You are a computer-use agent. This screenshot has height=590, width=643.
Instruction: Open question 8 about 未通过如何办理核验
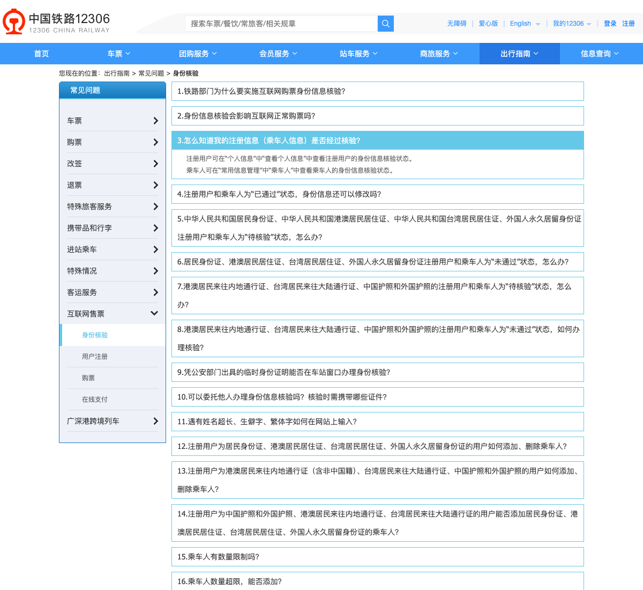tap(377, 338)
